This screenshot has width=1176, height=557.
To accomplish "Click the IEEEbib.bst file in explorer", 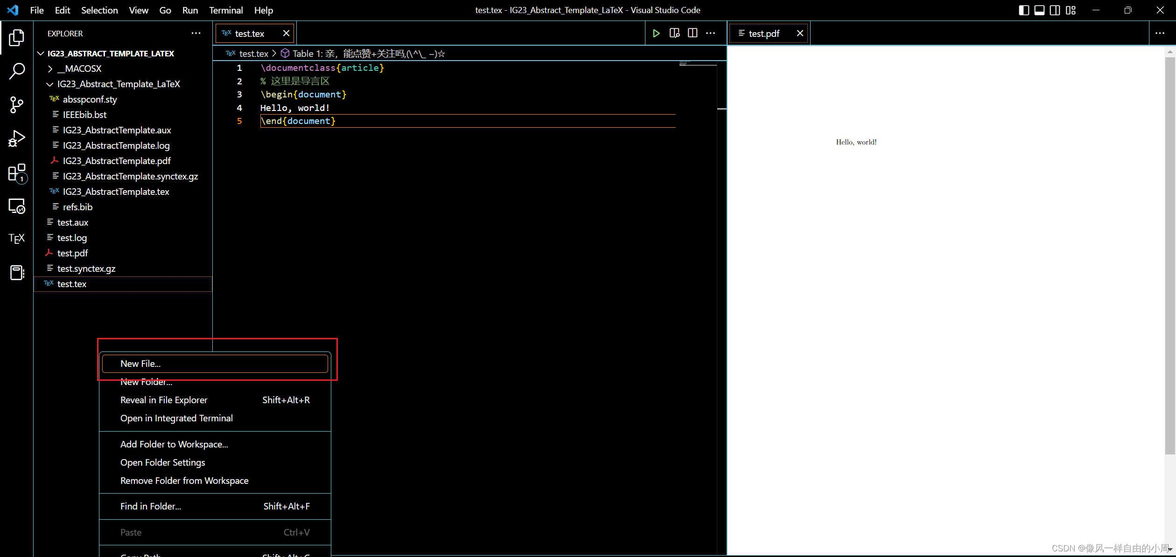I will coord(84,115).
